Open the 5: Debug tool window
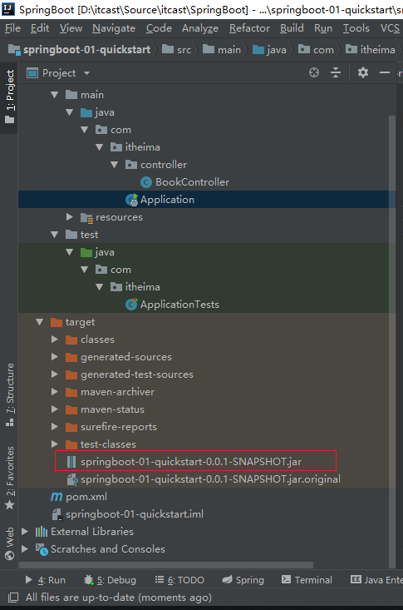 [x=110, y=580]
